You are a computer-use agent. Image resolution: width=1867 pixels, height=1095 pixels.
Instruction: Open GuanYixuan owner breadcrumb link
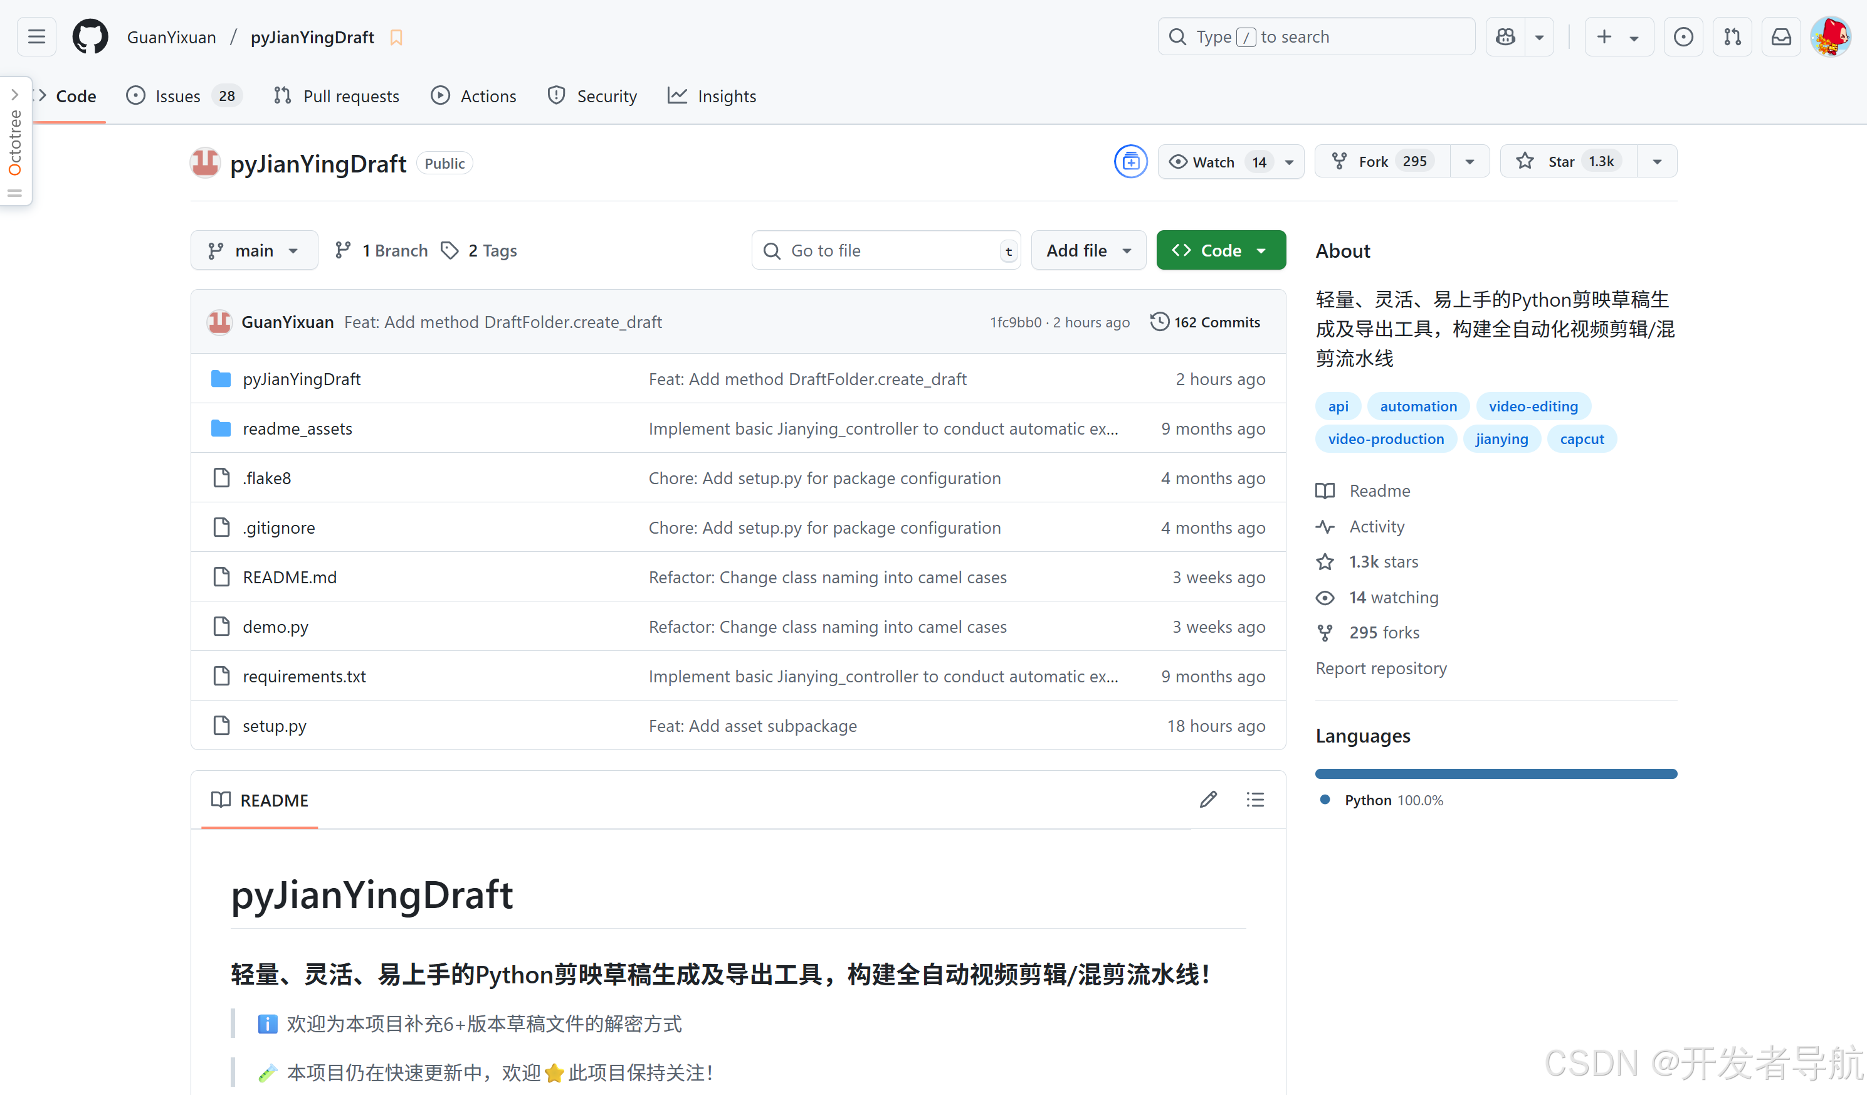pos(172,37)
